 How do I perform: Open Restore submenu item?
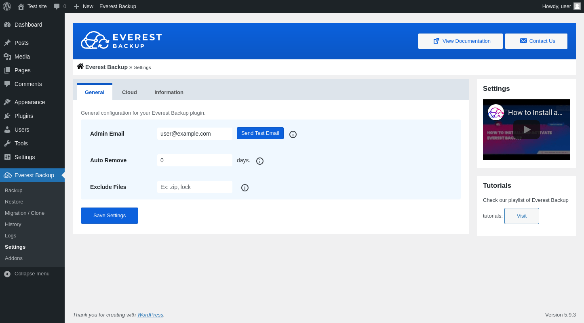[x=14, y=201]
